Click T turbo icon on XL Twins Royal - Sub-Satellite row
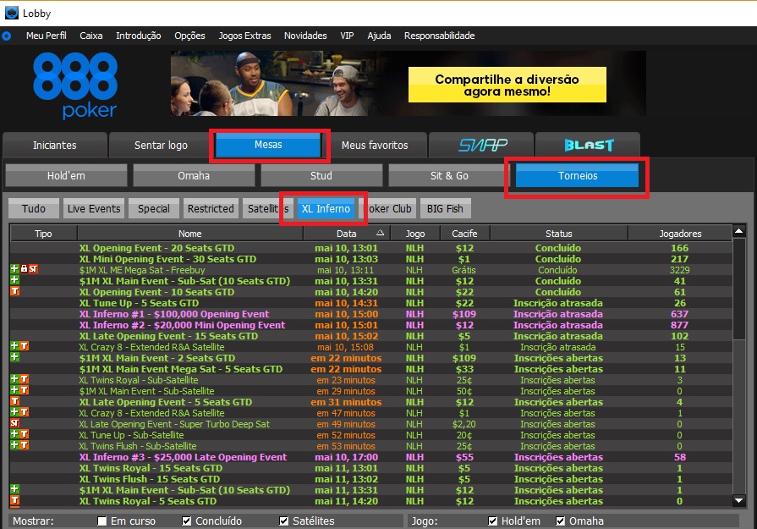757x529 pixels. click(x=25, y=379)
